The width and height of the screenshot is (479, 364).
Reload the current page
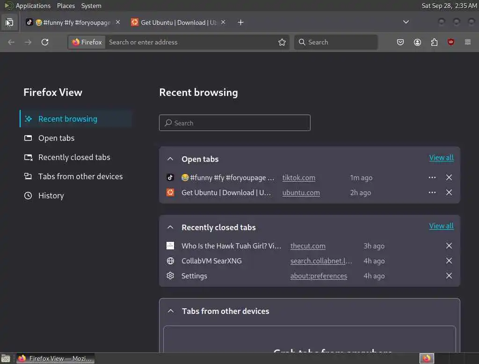coord(45,42)
